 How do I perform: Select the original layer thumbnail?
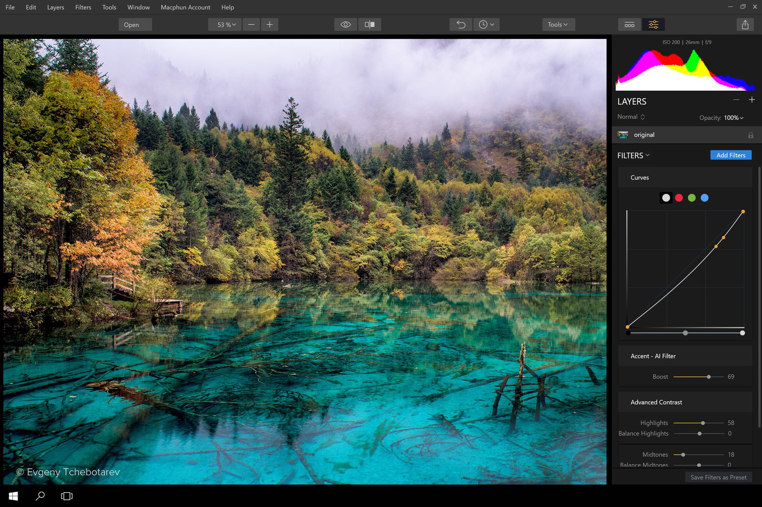point(622,135)
